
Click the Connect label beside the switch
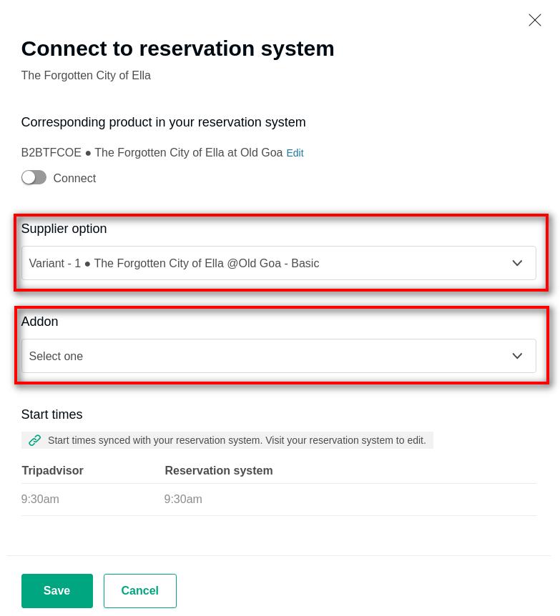[74, 179]
